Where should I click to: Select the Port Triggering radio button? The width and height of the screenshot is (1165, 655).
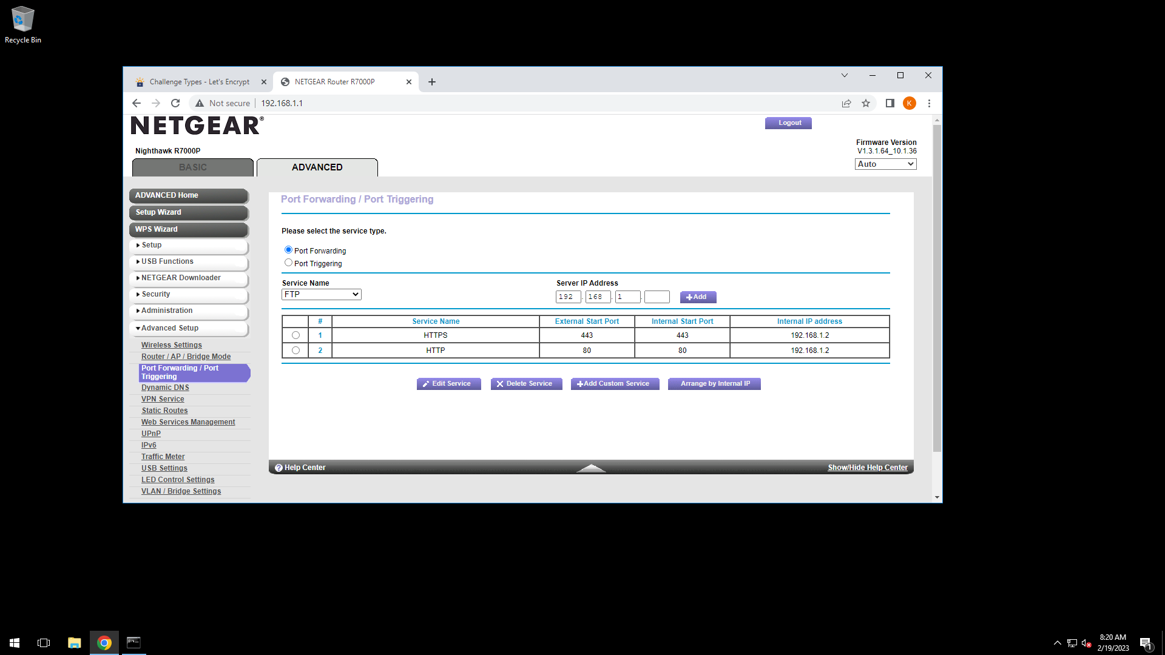tap(288, 263)
